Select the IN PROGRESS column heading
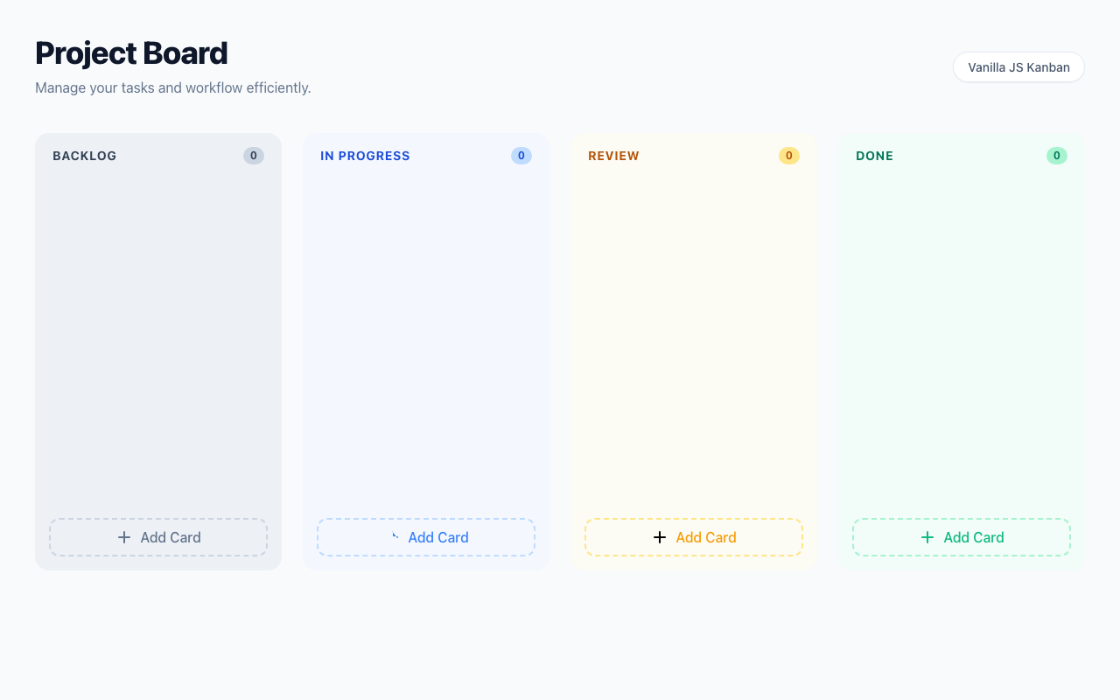This screenshot has width=1120, height=700. click(x=365, y=156)
